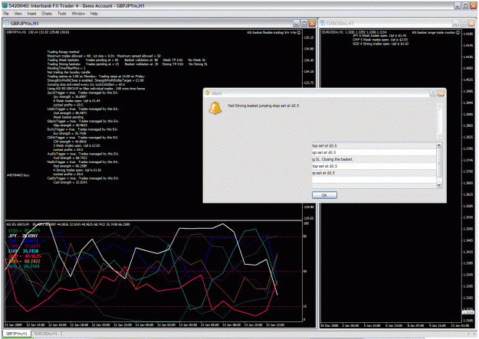Open the Charts menu

click(47, 14)
